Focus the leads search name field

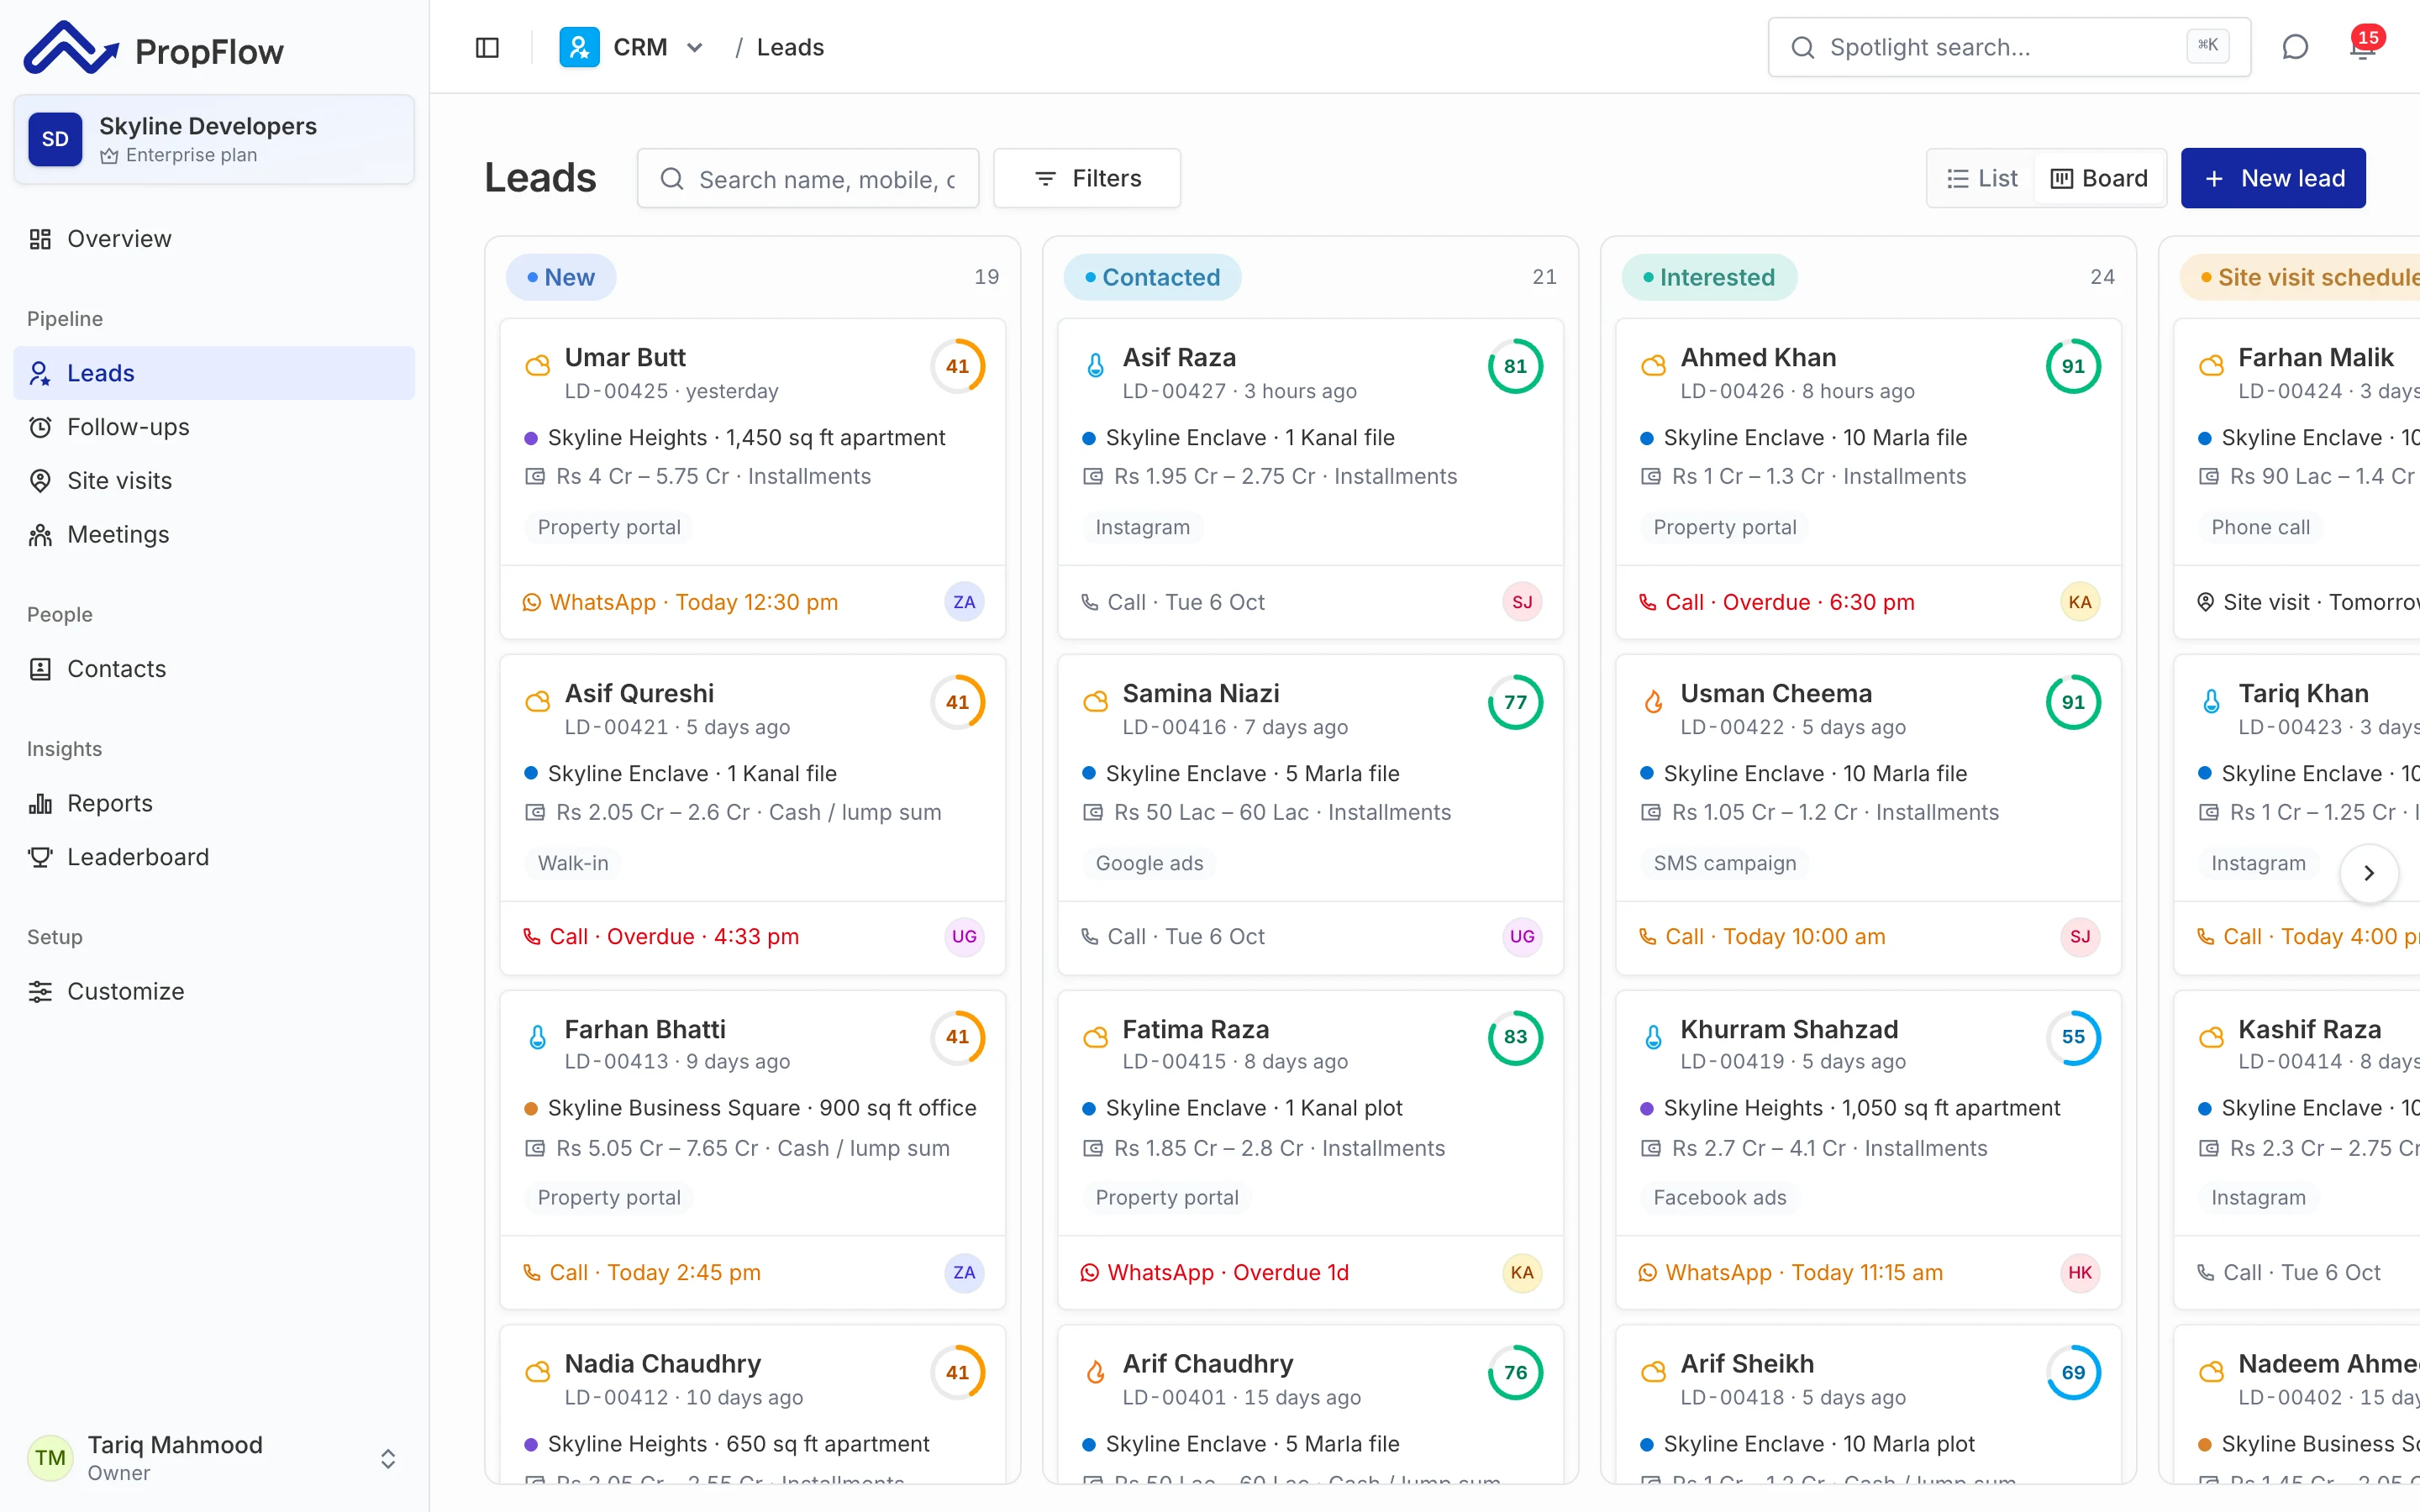pyautogui.click(x=808, y=178)
